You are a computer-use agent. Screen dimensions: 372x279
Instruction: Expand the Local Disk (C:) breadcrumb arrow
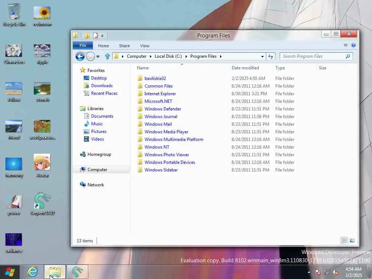(x=186, y=56)
